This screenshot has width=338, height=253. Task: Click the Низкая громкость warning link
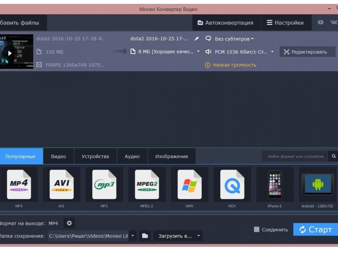(x=234, y=65)
